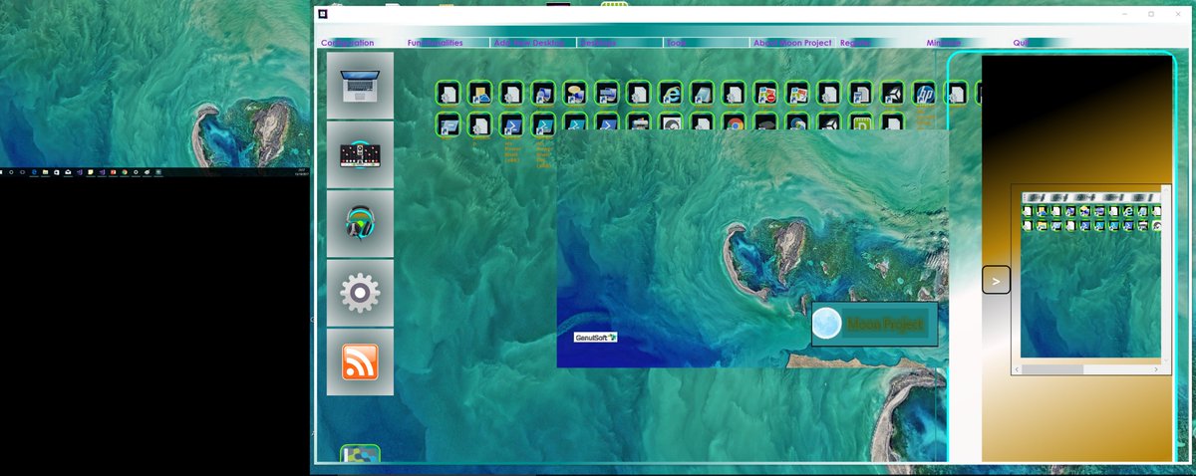
Task: Open the Mail app in Windows taskbar
Action: point(68,172)
